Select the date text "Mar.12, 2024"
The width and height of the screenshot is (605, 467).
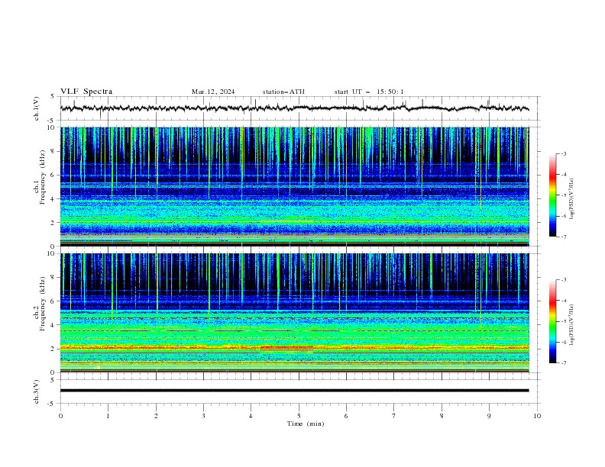213,92
